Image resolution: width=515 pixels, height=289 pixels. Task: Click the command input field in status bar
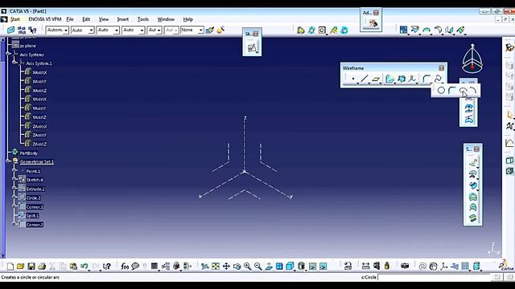[x=433, y=277]
